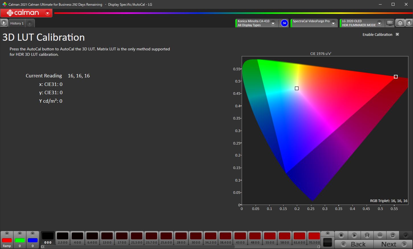Select the 58 0 0 swatch
The height and width of the screenshot is (249, 413).
285,238
